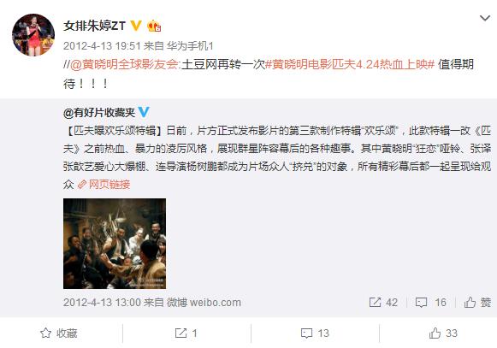Select the membership crown badge icon
The image size is (497, 348).
pos(154,26)
